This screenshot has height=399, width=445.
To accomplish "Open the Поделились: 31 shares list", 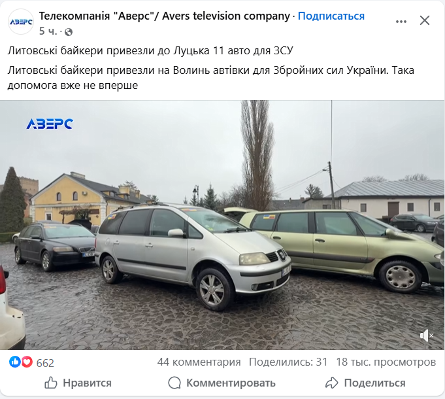I will click(288, 362).
